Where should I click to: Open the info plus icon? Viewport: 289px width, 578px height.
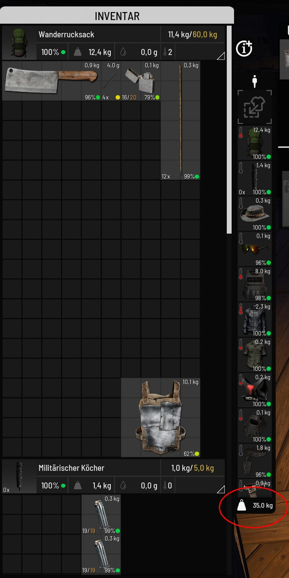pos(245,48)
